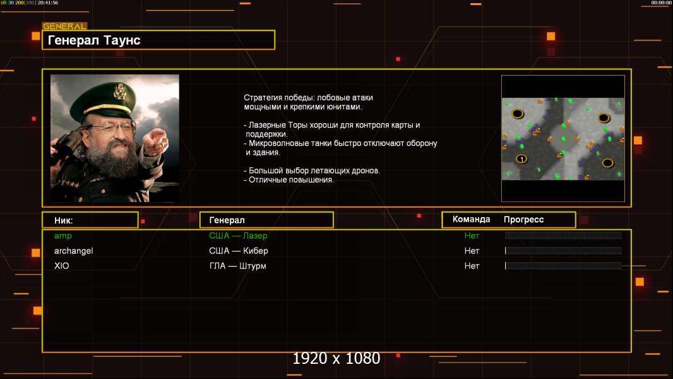Select start position 1 on the minimap
This screenshot has height=379, width=673.
point(521,159)
